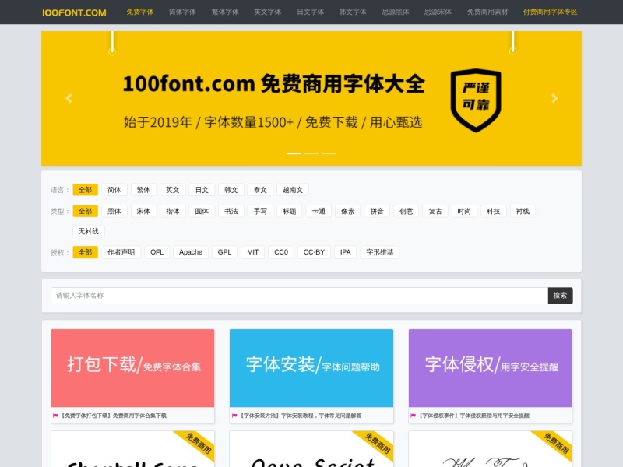The height and width of the screenshot is (467, 623).
Task: Select second carousel indicator dash
Action: 311,153
